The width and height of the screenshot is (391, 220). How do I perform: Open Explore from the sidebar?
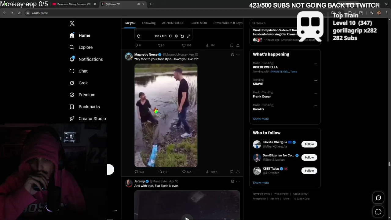click(x=81, y=47)
